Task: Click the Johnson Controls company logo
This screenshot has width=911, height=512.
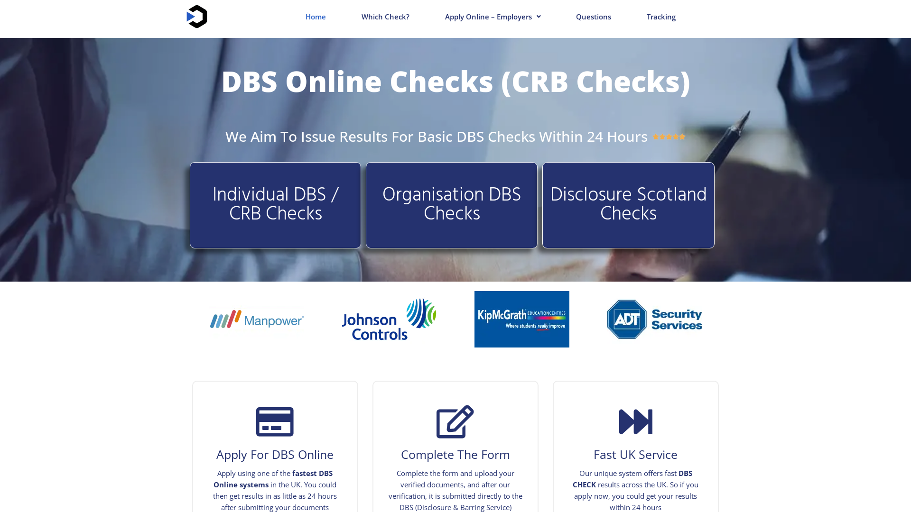Action: (x=389, y=319)
